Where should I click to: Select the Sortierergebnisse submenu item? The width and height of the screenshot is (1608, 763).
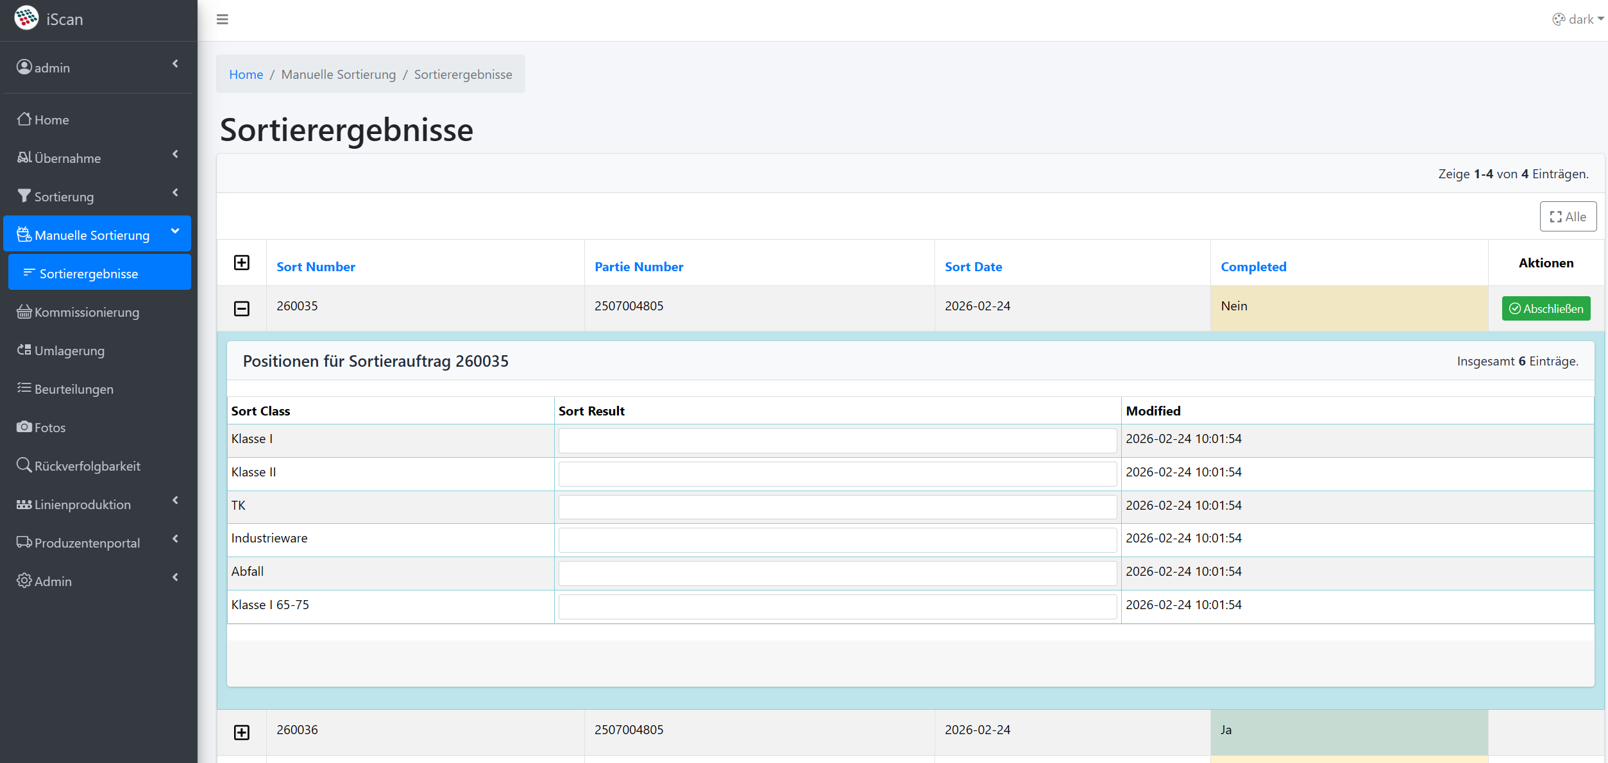(x=89, y=273)
